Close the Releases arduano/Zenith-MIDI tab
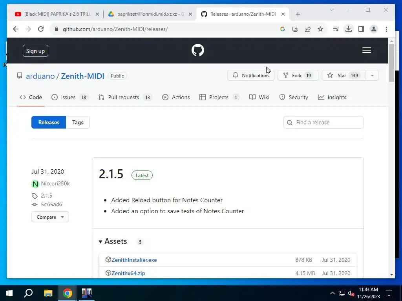The width and height of the screenshot is (402, 301). click(283, 14)
